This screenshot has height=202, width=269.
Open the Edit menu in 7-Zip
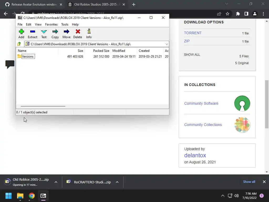28,24
